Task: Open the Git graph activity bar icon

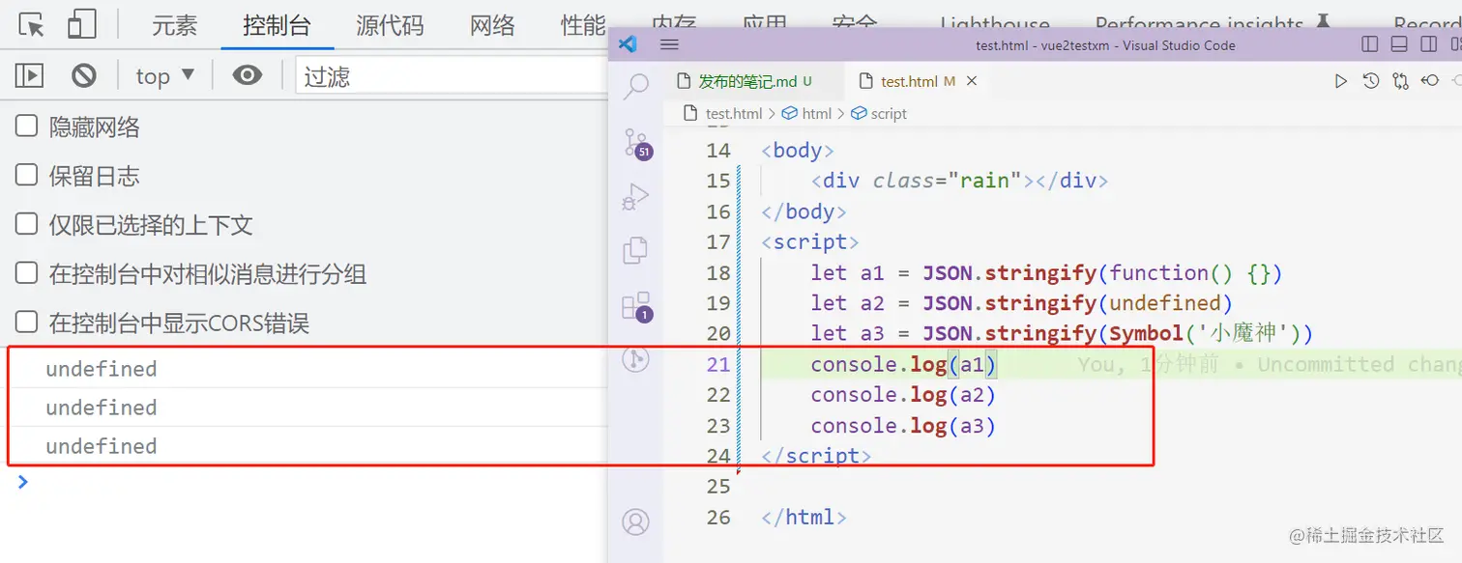Action: pyautogui.click(x=635, y=359)
